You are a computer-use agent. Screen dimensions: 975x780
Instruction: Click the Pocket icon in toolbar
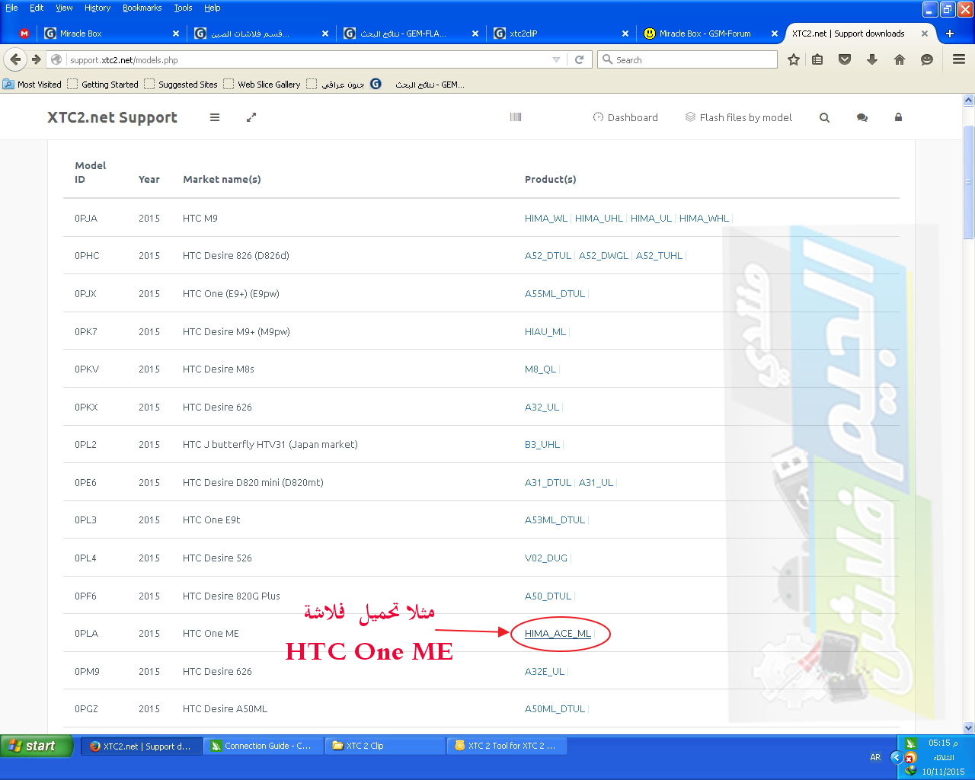(845, 59)
